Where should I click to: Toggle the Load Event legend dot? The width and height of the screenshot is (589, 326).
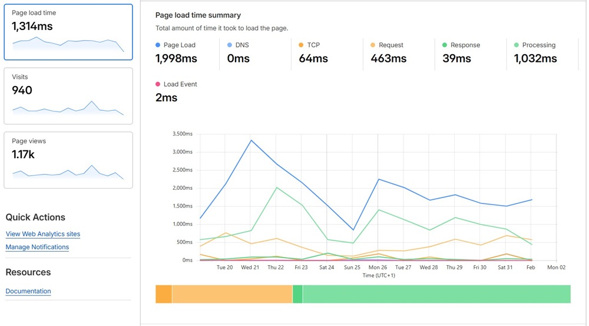tap(158, 84)
